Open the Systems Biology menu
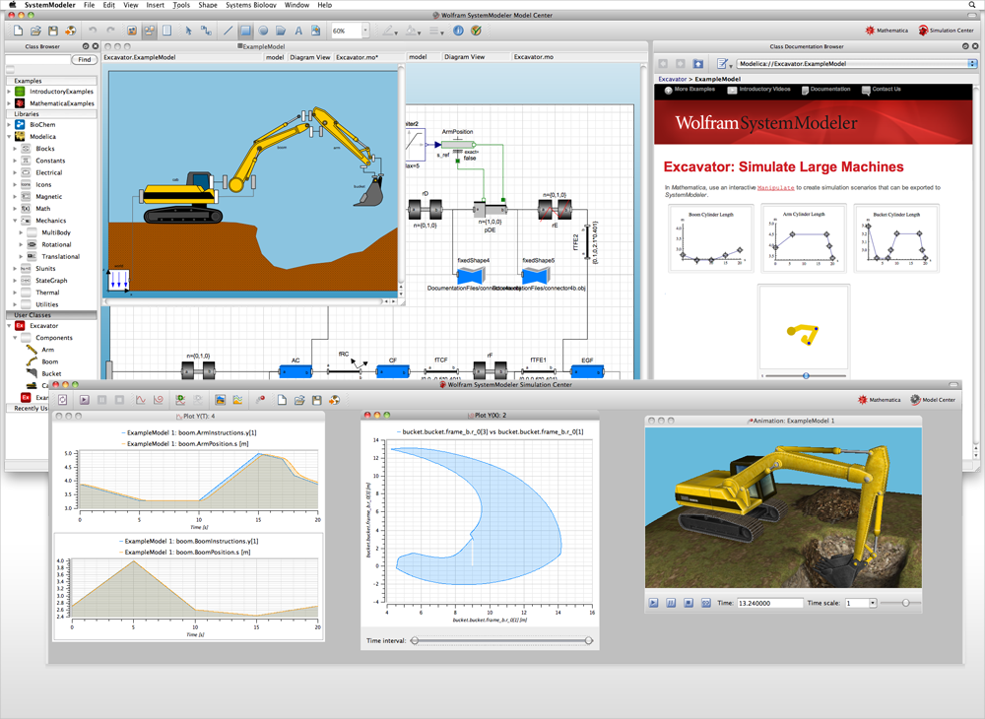Screen dimensions: 985x719 [x=250, y=5]
